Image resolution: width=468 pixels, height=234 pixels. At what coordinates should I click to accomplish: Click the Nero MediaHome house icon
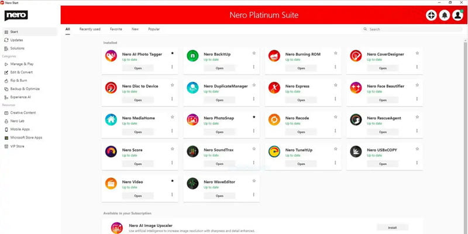tap(111, 120)
